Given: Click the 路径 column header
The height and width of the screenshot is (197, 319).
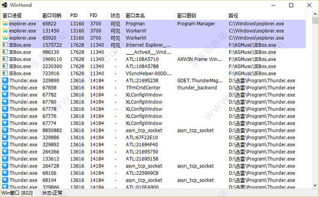Looking at the screenshot, I should 233,15.
